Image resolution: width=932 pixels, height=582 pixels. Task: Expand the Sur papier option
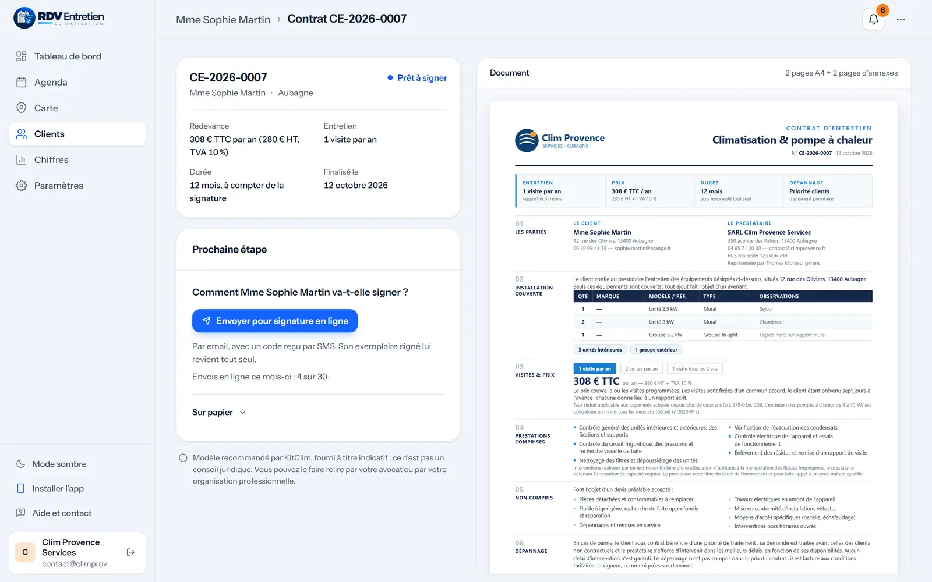pyautogui.click(x=219, y=412)
